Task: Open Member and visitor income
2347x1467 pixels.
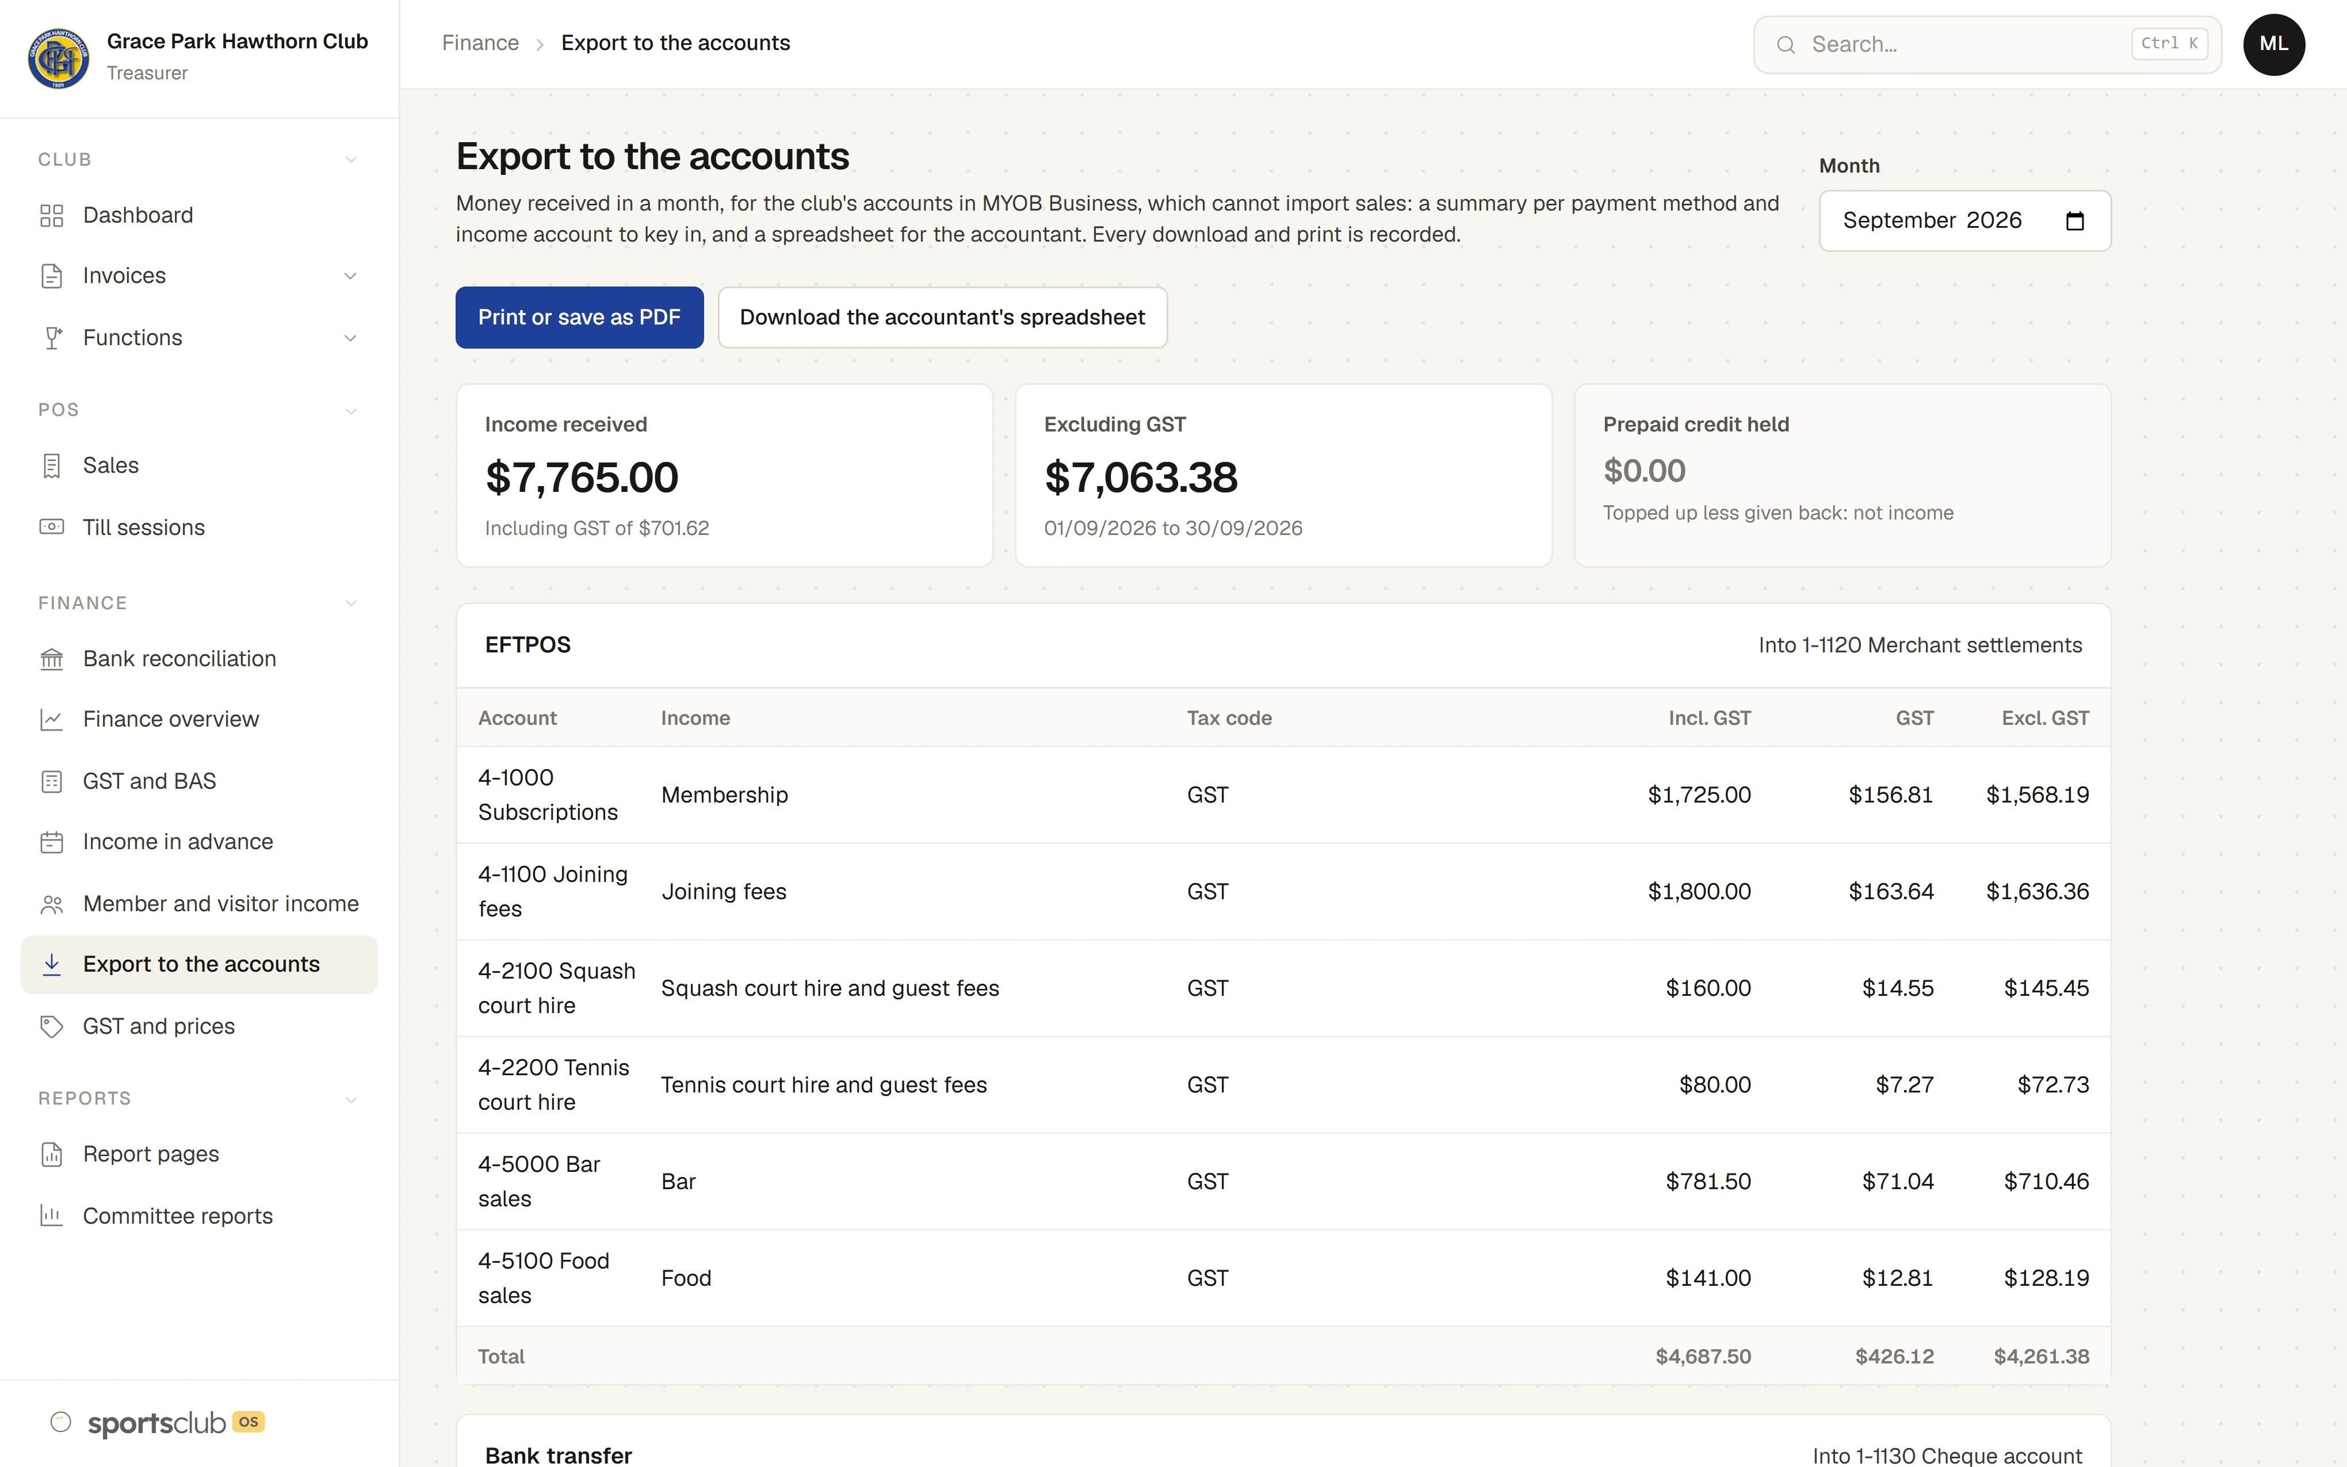Action: (199, 904)
